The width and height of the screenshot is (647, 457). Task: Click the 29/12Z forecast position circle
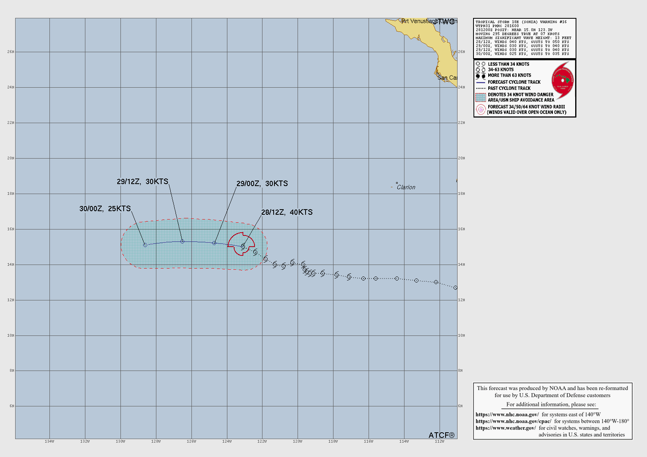click(182, 241)
